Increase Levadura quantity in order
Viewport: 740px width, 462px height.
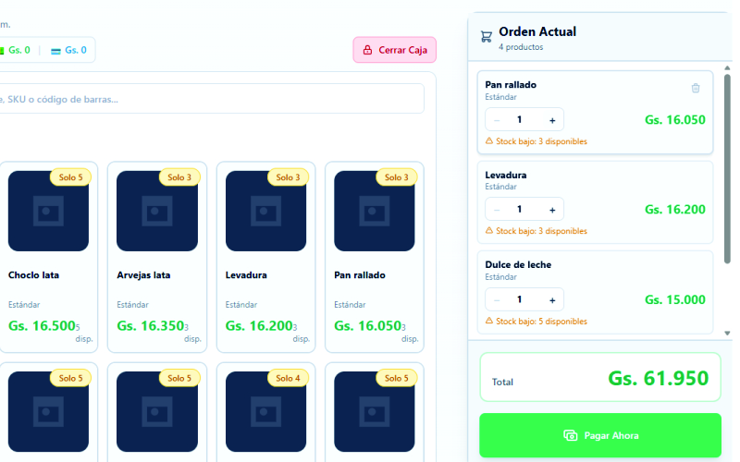point(552,210)
